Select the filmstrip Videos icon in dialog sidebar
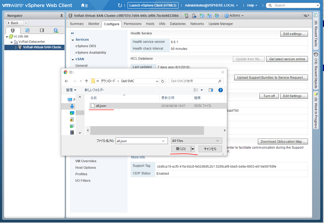The image size is (324, 223). (x=72, y=132)
